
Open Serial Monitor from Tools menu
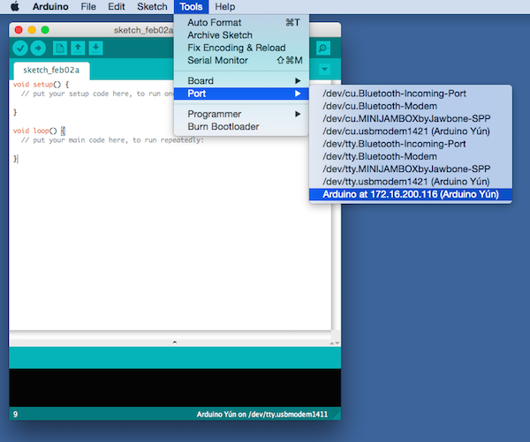241,61
